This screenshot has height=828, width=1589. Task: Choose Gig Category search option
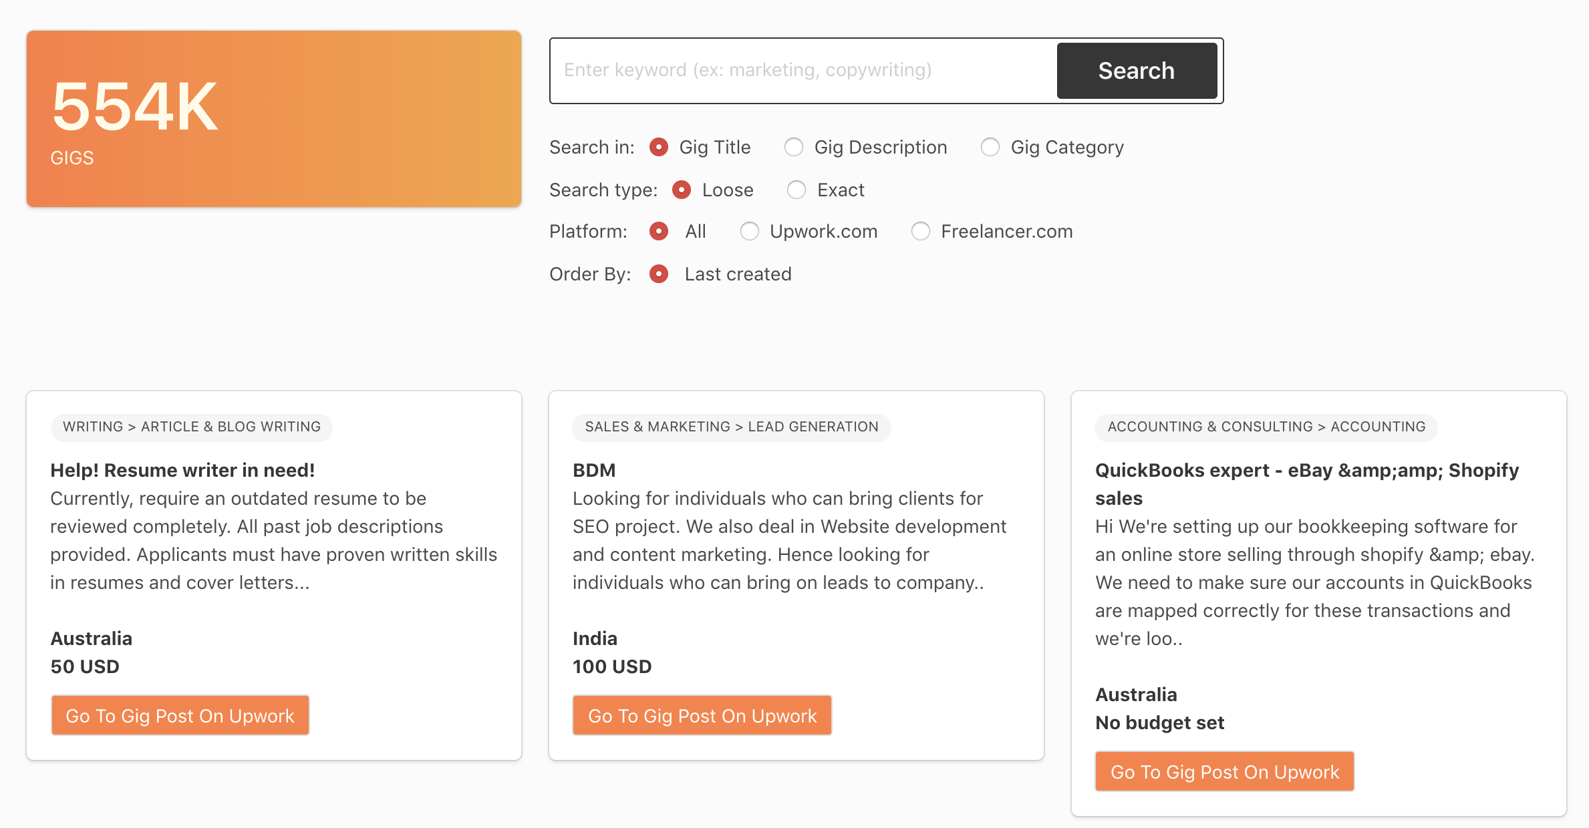click(990, 147)
